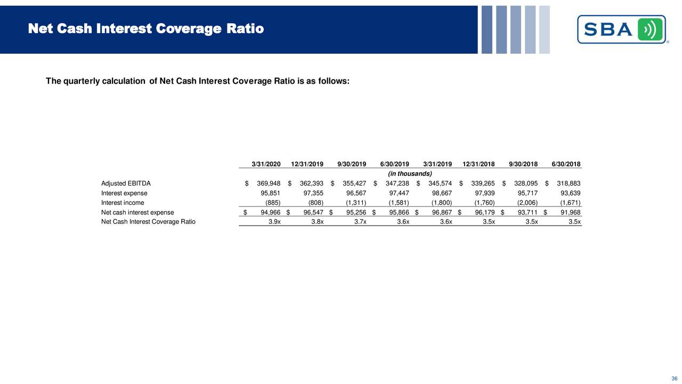Click the interest expense value 97,355
This screenshot has height=384, width=682.
click(314, 193)
